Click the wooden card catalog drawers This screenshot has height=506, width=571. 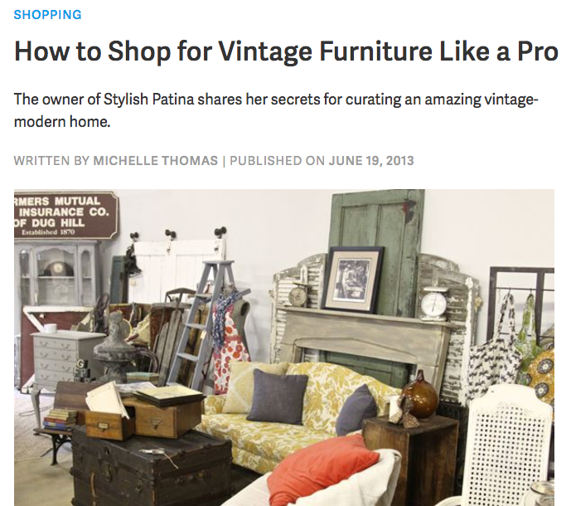coord(144,417)
